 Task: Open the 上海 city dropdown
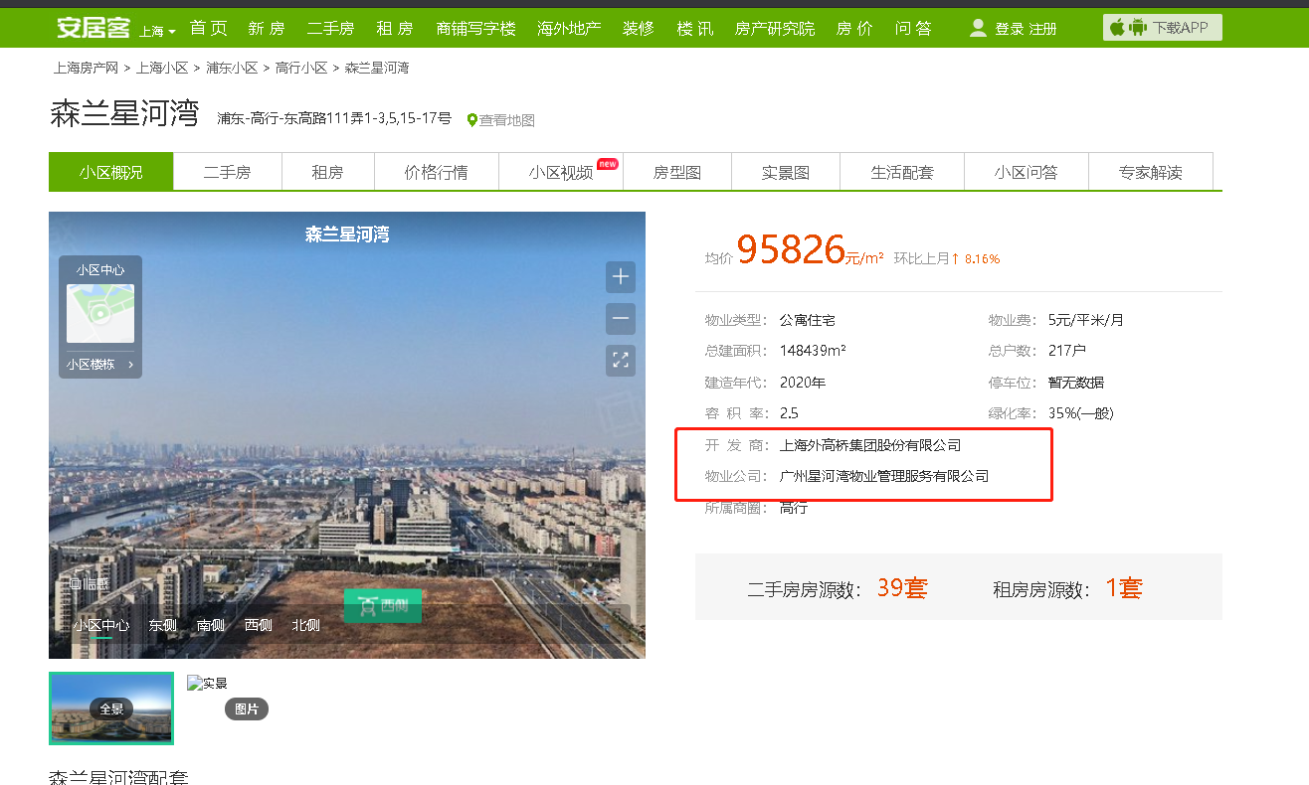tap(157, 31)
